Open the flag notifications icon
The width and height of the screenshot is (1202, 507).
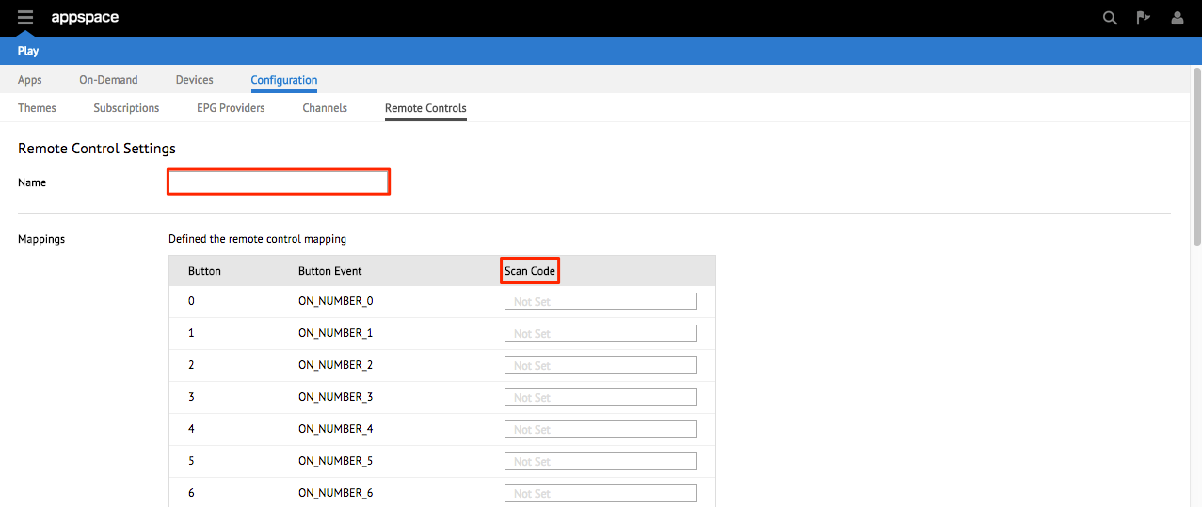pos(1144,18)
